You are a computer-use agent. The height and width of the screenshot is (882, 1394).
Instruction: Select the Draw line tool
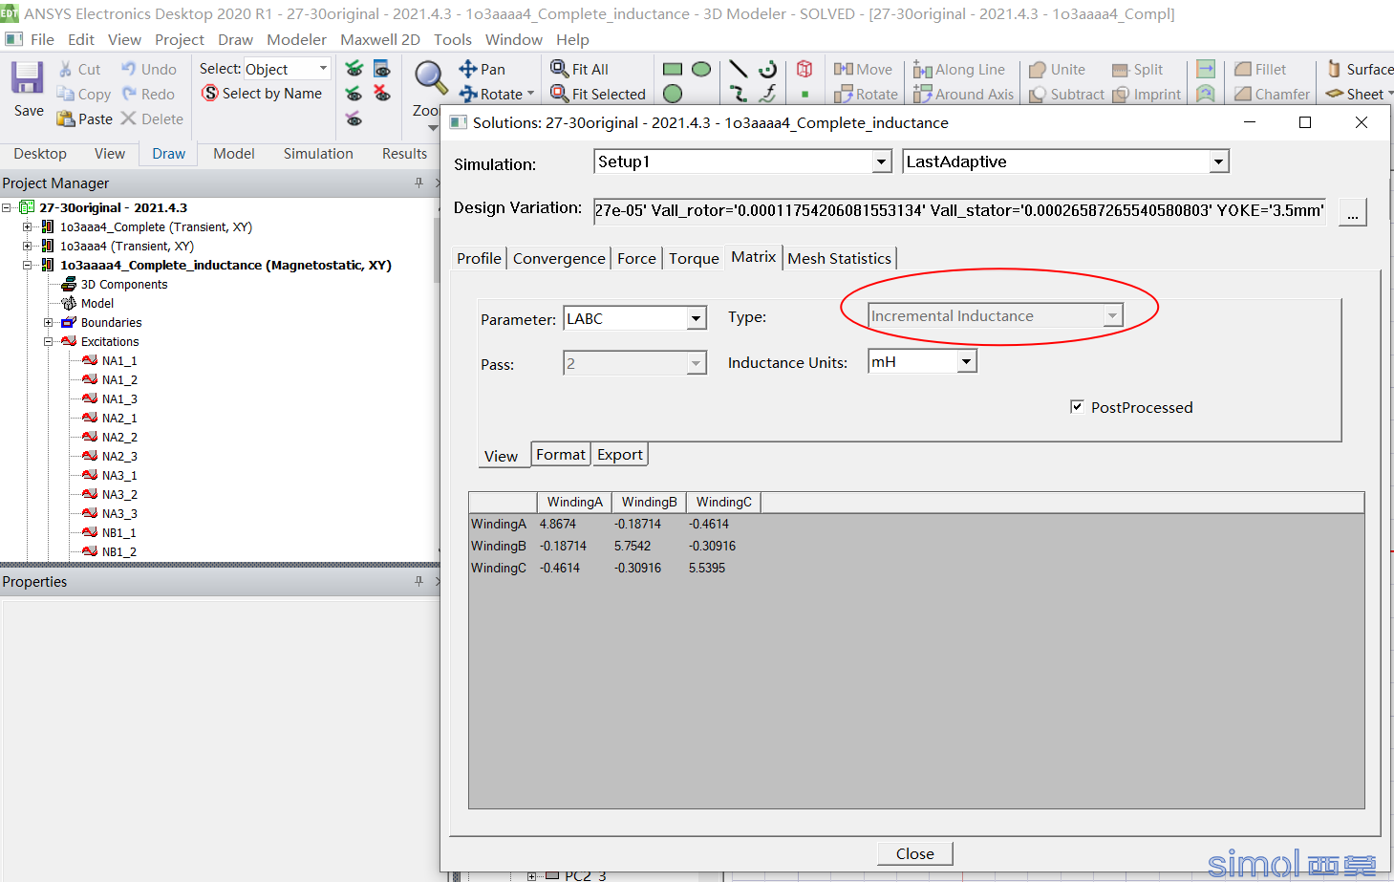(739, 69)
